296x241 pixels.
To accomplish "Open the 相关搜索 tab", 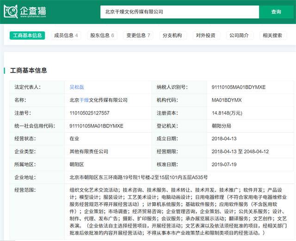I will click(x=272, y=36).
